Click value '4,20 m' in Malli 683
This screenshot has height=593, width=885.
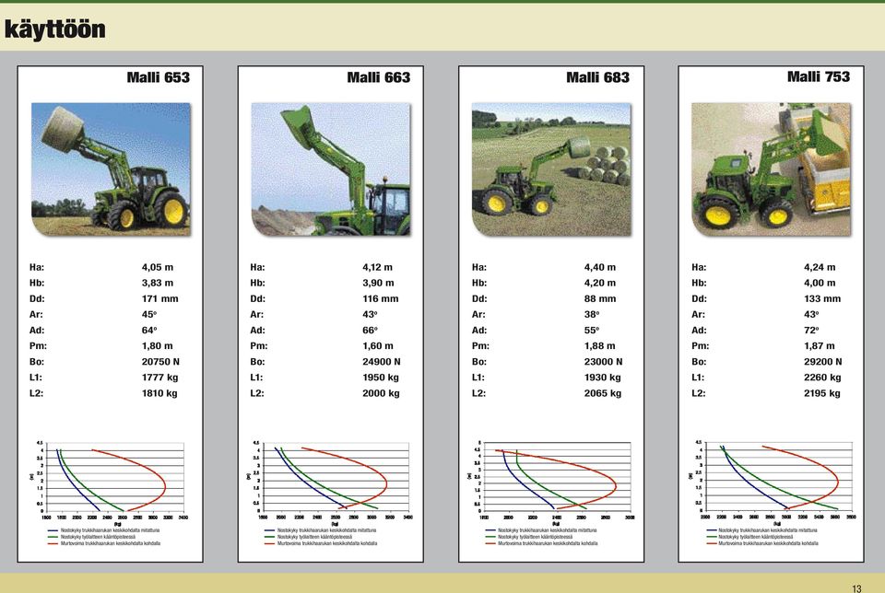[x=600, y=283]
